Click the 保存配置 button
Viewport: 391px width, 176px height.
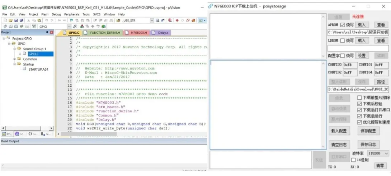[367, 131]
